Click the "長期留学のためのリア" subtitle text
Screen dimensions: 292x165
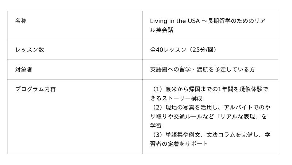(x=237, y=21)
